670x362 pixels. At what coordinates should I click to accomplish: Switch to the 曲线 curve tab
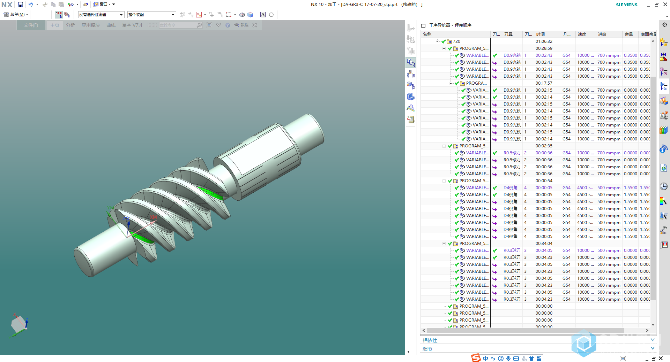111,25
